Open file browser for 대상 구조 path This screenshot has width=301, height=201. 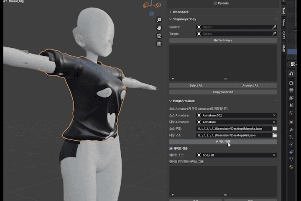pyautogui.click(x=275, y=135)
